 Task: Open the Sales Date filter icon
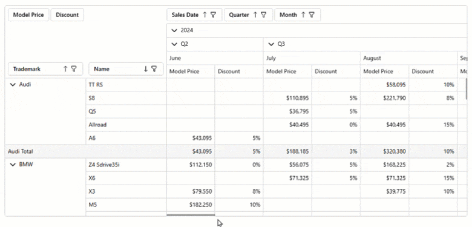[x=213, y=15]
